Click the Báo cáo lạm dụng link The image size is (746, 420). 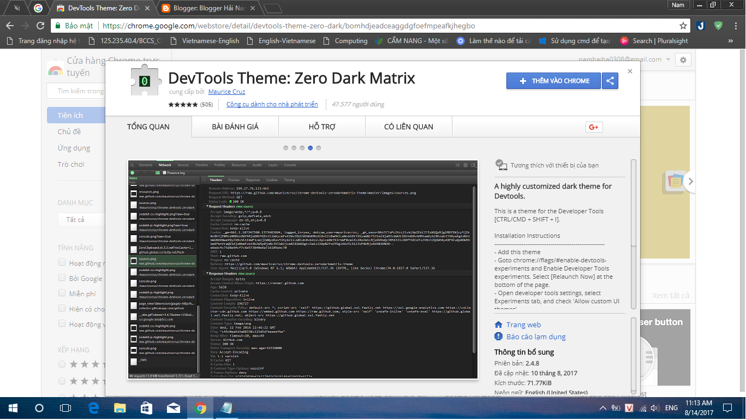tap(536, 337)
